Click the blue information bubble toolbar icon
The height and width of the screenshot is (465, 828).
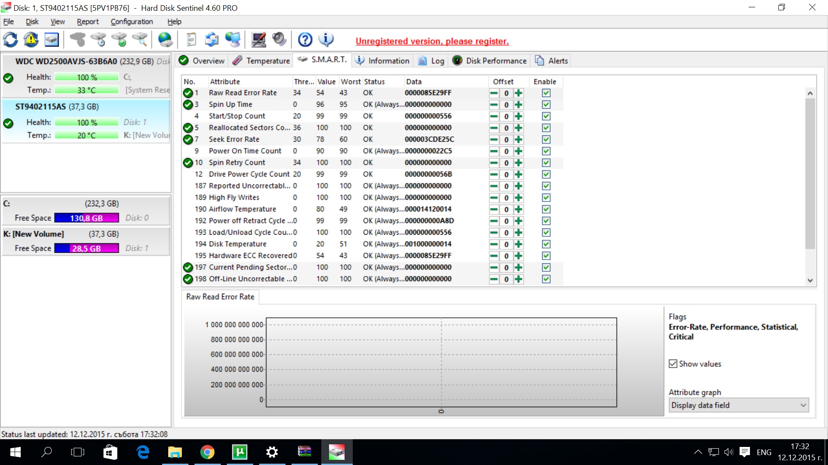[x=326, y=40]
